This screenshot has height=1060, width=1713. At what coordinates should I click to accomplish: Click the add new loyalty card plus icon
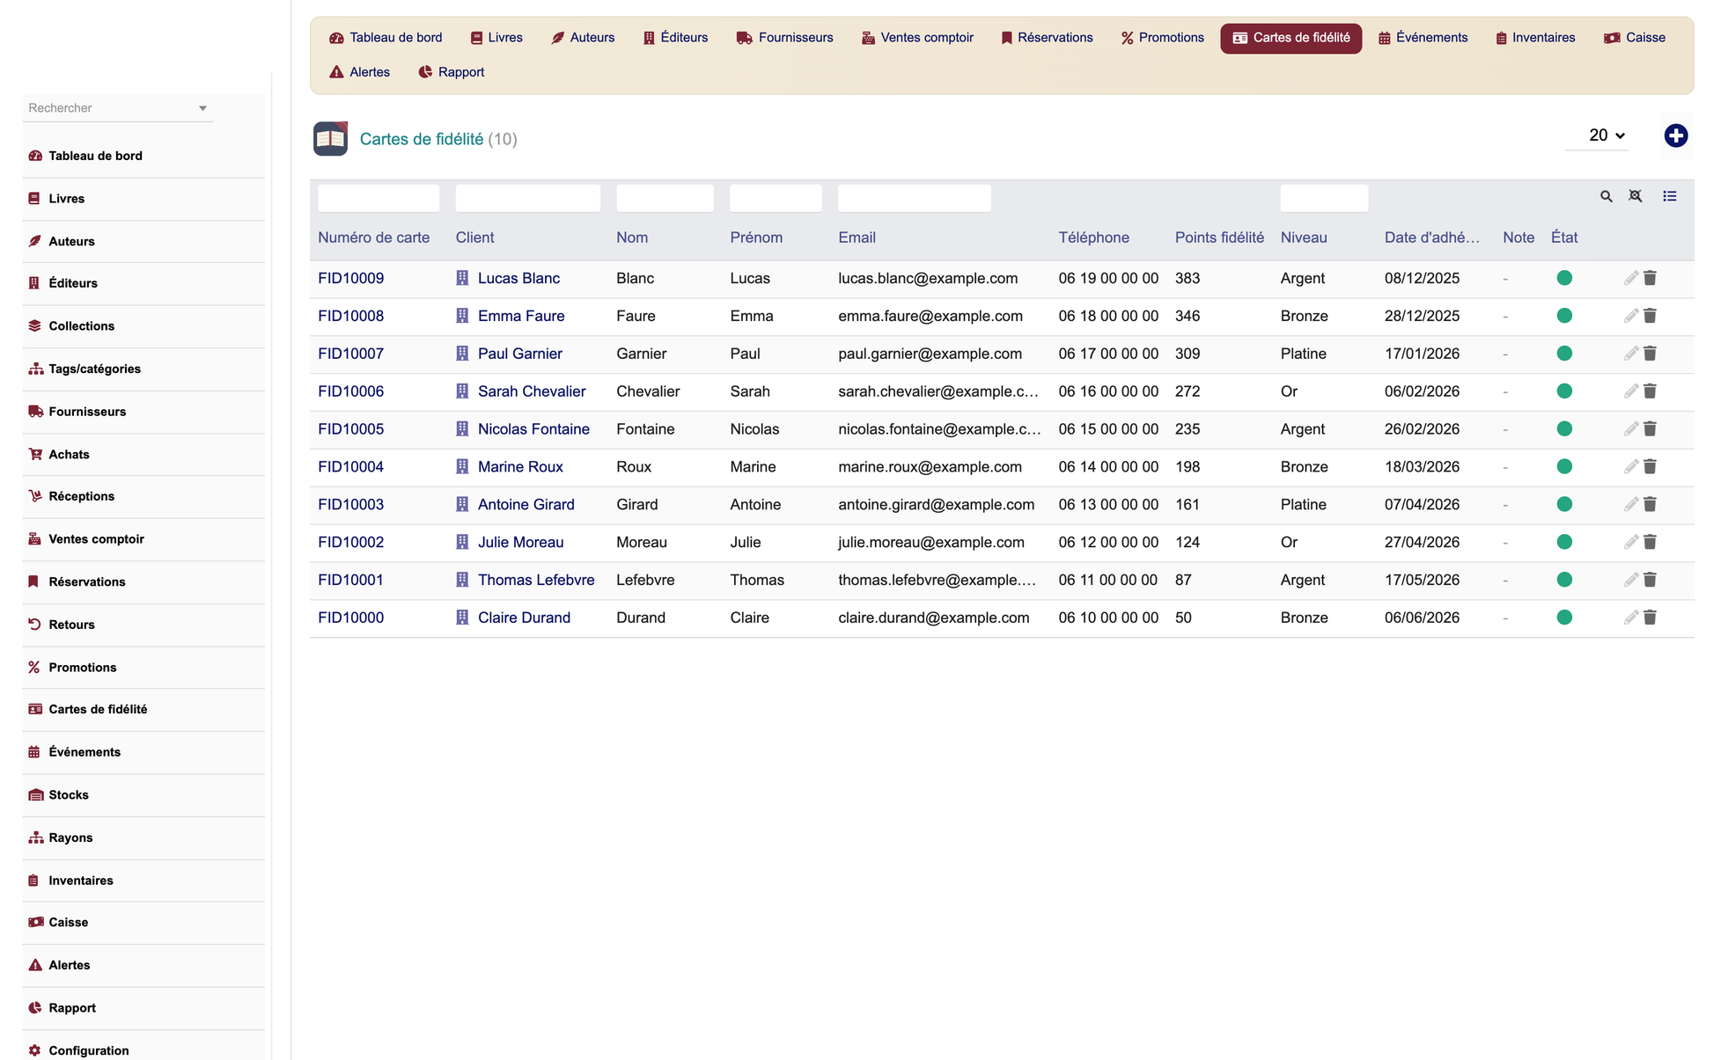[1675, 135]
